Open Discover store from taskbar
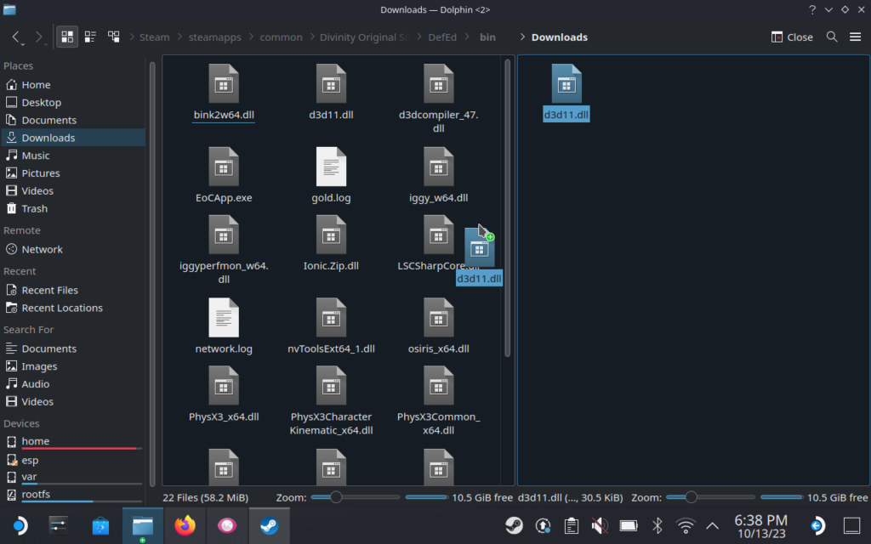Screen dimensions: 871x544 100,525
